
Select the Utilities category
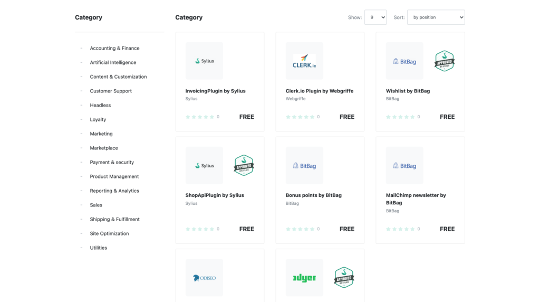98,248
